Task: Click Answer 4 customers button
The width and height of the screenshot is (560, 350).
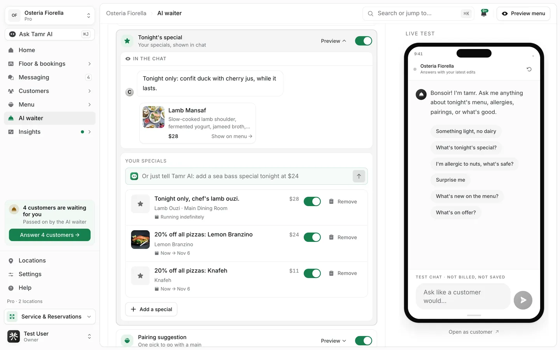Action: point(50,235)
